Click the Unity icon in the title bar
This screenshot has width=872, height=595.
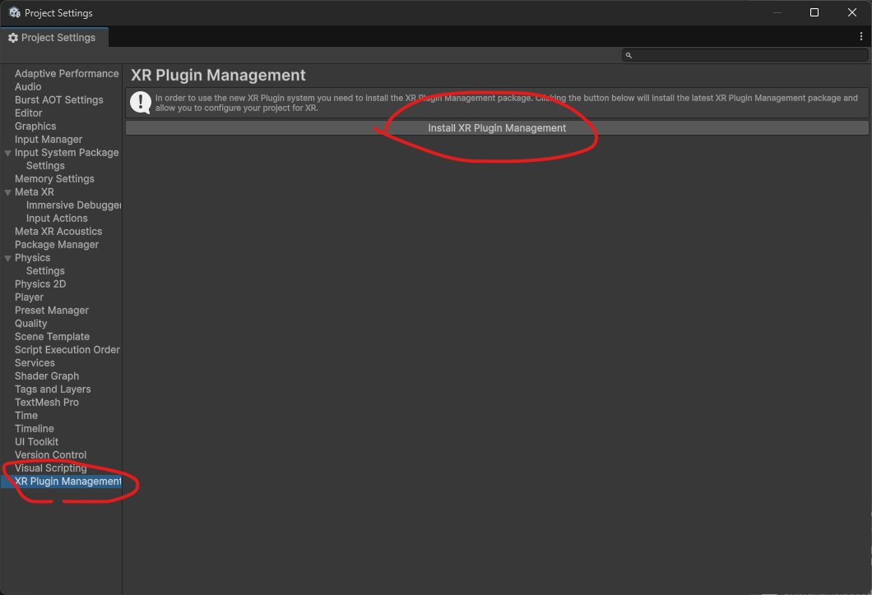[x=15, y=12]
